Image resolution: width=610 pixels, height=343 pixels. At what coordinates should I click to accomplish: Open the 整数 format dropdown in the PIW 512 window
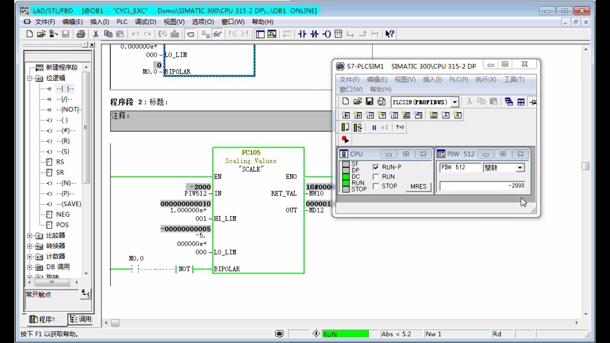(x=520, y=167)
